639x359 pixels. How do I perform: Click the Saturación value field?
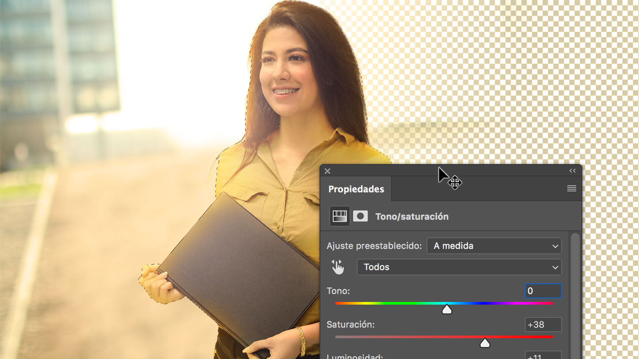coord(543,325)
